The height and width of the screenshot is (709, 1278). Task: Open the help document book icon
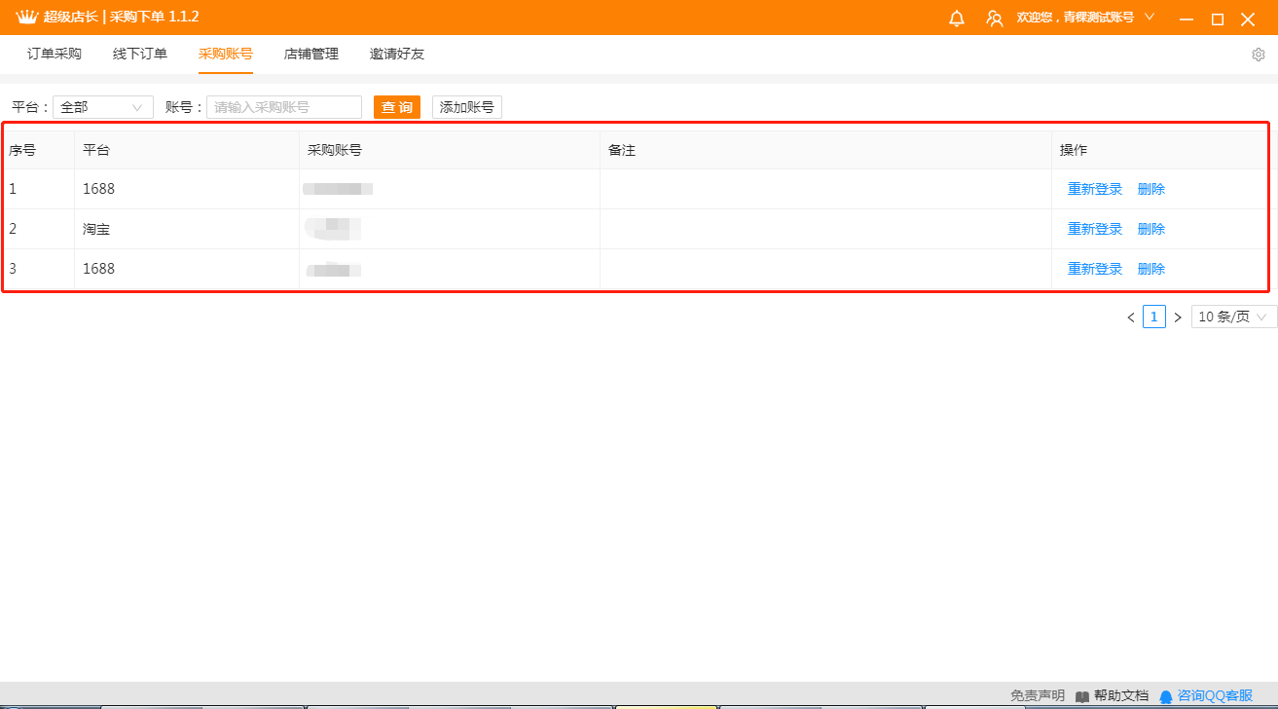1082,696
